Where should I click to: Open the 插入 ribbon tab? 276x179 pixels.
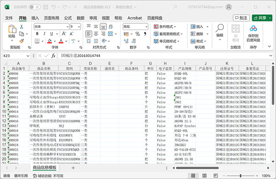tap(35, 18)
